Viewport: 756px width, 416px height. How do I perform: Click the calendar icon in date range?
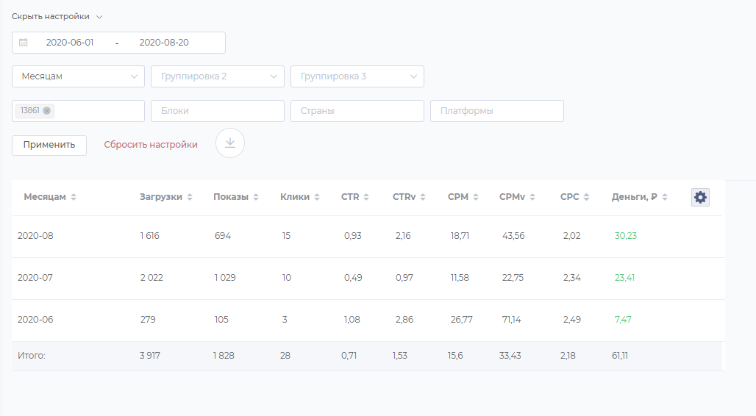point(24,43)
